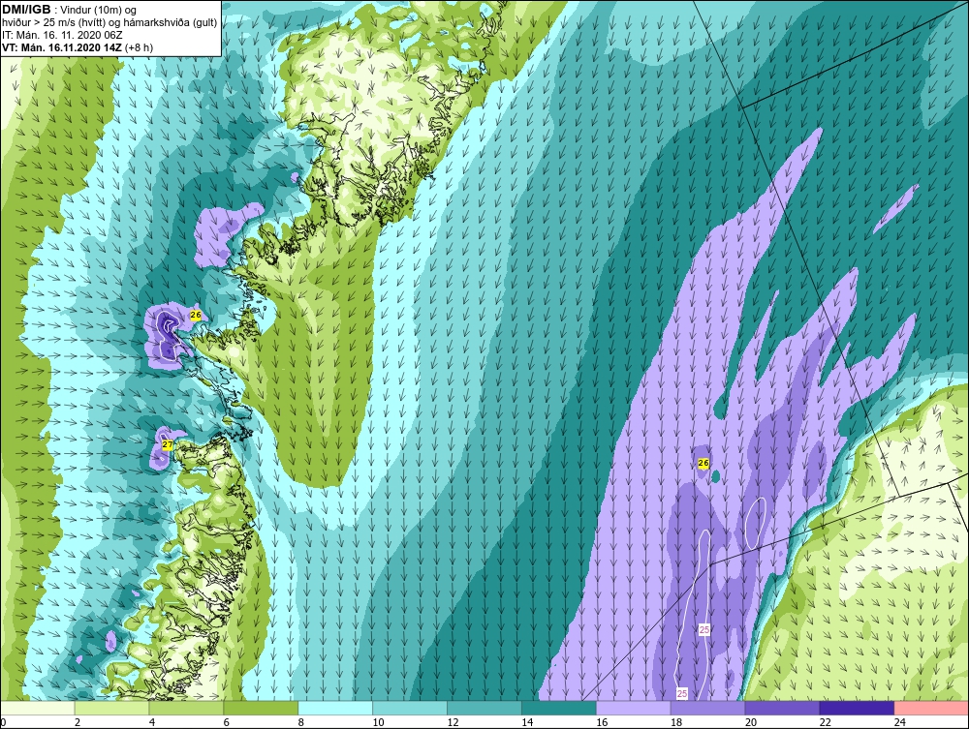Image resolution: width=969 pixels, height=729 pixels.
Task: Pick the light cyan 8–10 m/s legend swatch
Action: point(335,708)
